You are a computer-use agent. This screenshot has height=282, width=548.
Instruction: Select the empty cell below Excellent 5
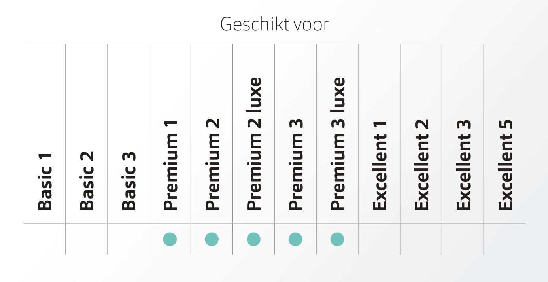coord(505,239)
